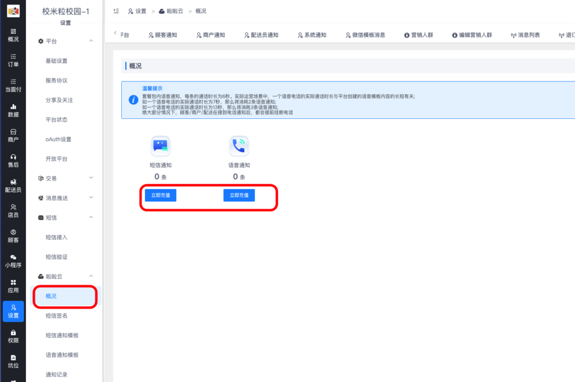Screen dimensions: 575x382
Task: Click the 短信通知 message icon
Action: 160,145
